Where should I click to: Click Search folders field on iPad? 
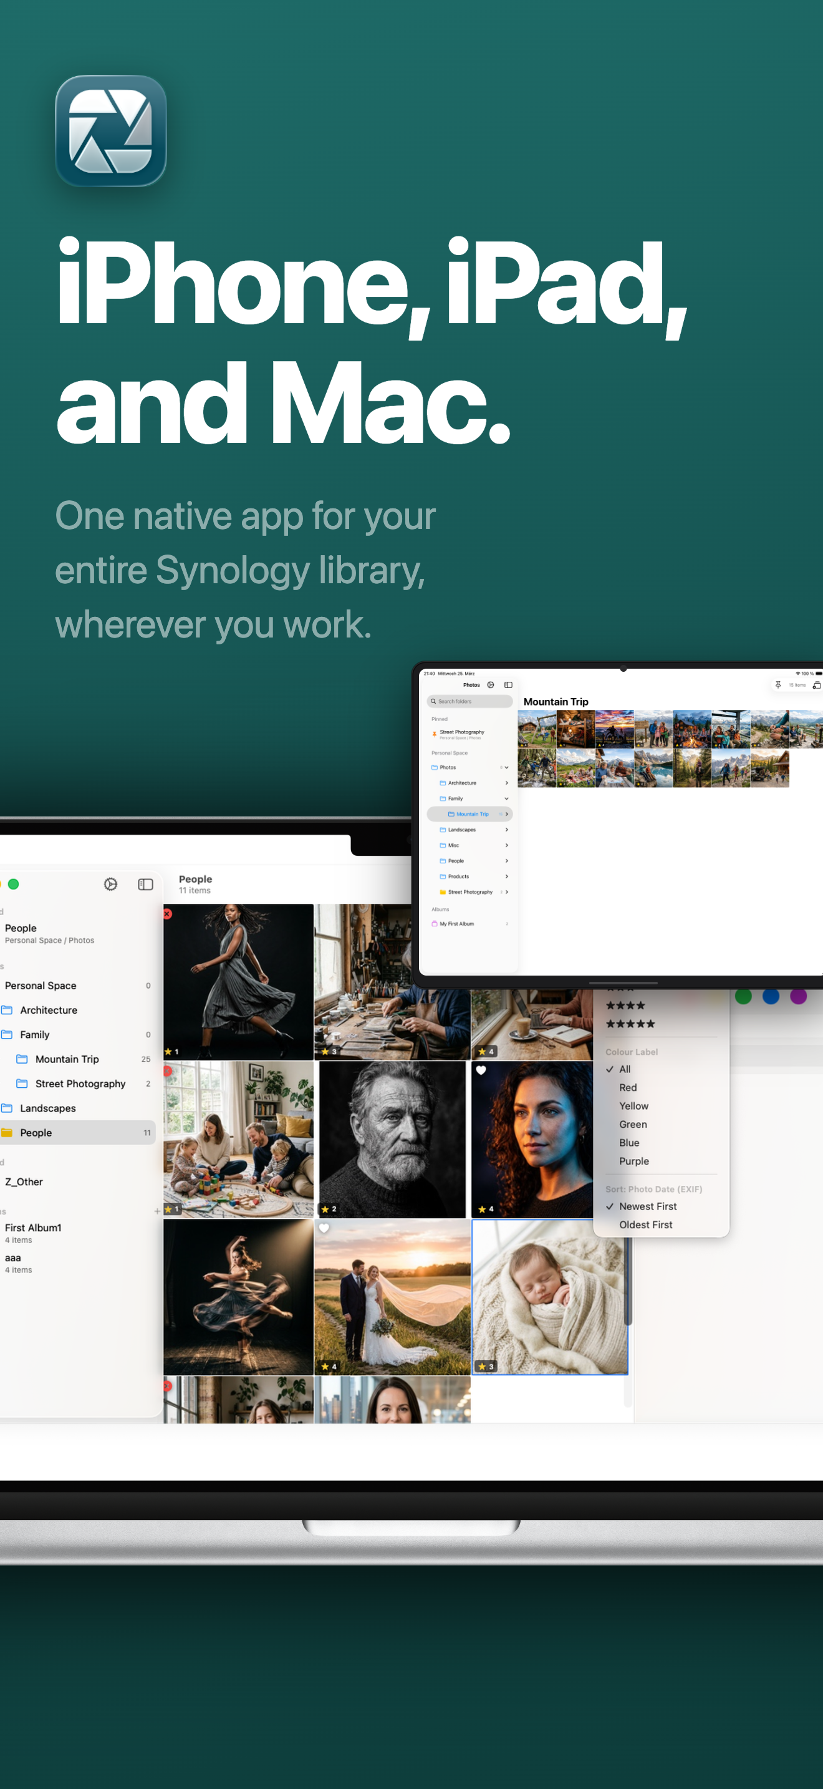point(469,701)
